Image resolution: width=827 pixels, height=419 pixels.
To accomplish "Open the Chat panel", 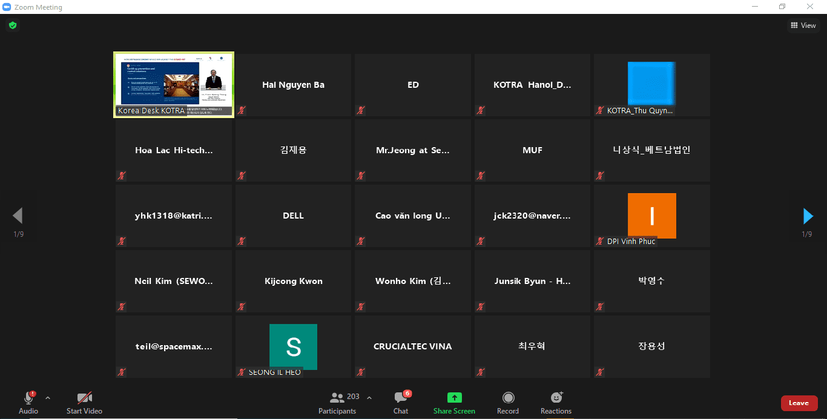I will pos(401,403).
